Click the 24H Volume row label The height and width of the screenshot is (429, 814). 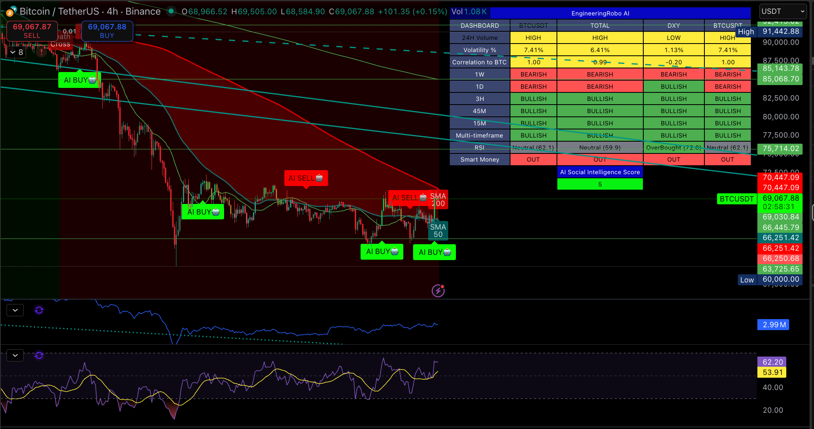pos(480,37)
